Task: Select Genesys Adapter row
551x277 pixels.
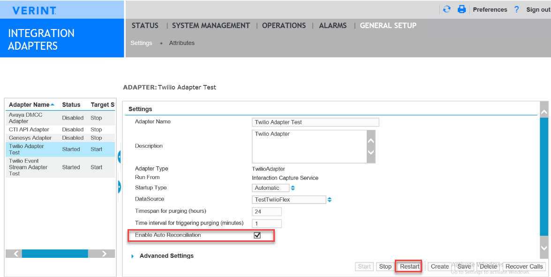Action: (60, 138)
